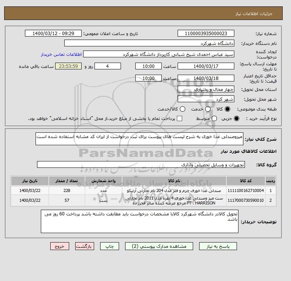Click the unit cell عدد

coord(104,190)
